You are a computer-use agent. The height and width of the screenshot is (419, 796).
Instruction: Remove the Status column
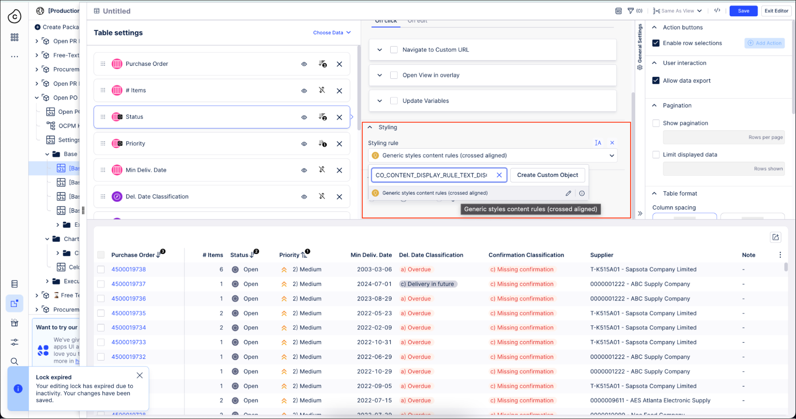(x=339, y=117)
